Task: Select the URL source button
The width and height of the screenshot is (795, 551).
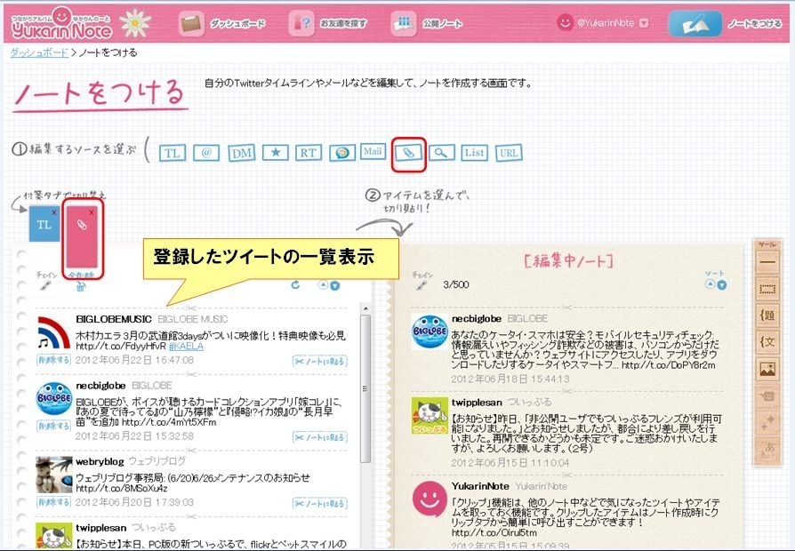Action: point(509,153)
